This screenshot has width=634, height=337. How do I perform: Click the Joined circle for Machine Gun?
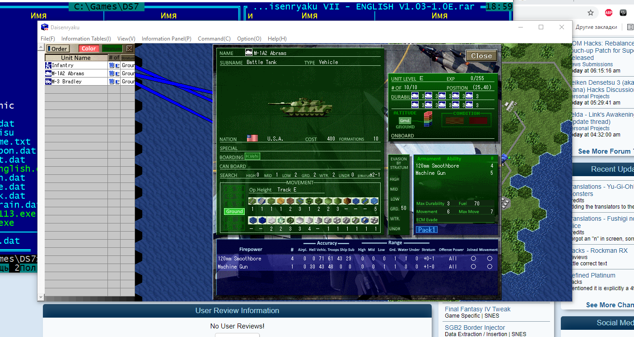[473, 267]
